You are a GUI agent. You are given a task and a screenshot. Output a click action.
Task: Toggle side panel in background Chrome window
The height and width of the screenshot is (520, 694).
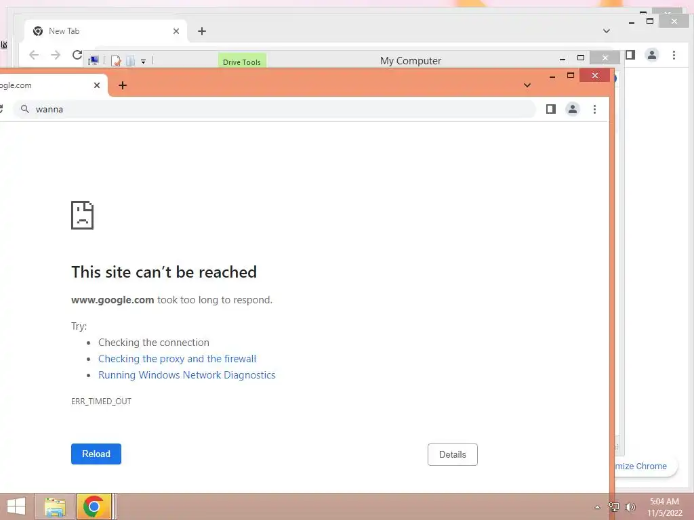click(630, 55)
